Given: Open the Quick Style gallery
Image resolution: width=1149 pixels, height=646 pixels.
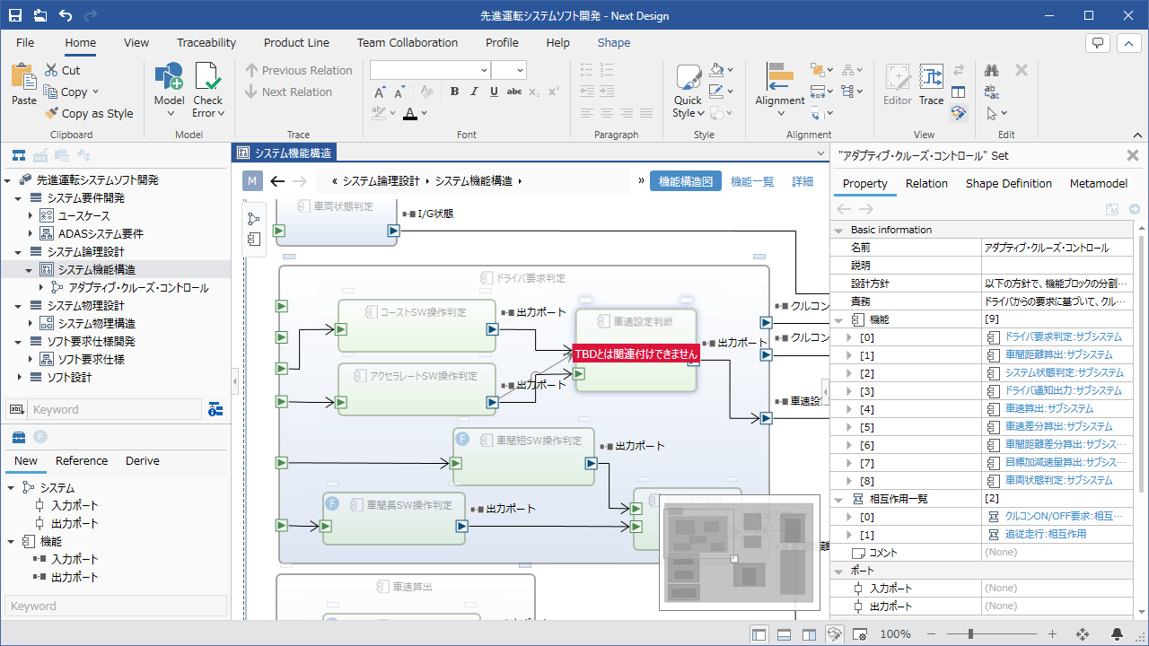Looking at the screenshot, I should 689,91.
